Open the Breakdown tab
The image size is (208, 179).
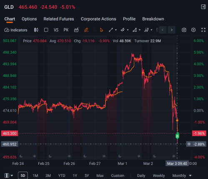click(153, 19)
